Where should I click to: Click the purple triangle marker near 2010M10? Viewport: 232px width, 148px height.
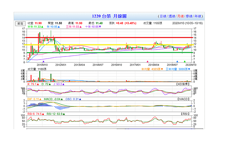pos(43,62)
